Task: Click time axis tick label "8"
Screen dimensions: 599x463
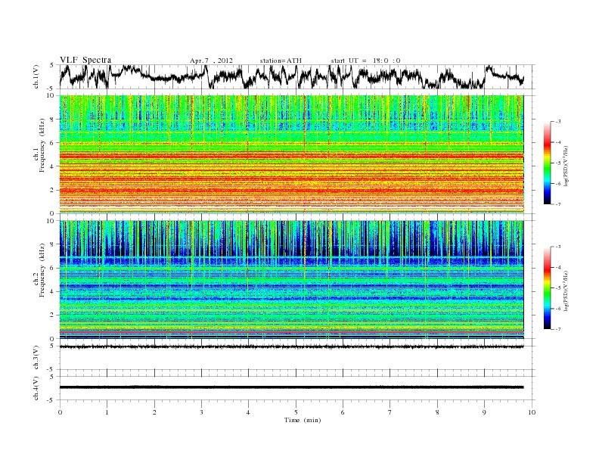Action: point(437,412)
